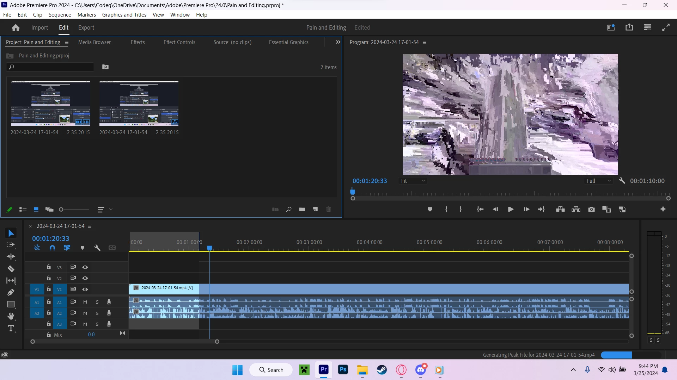
Task: Select the Rectangle tool
Action: 11,304
